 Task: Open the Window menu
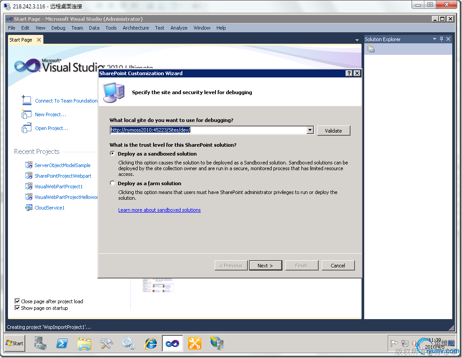click(x=202, y=28)
